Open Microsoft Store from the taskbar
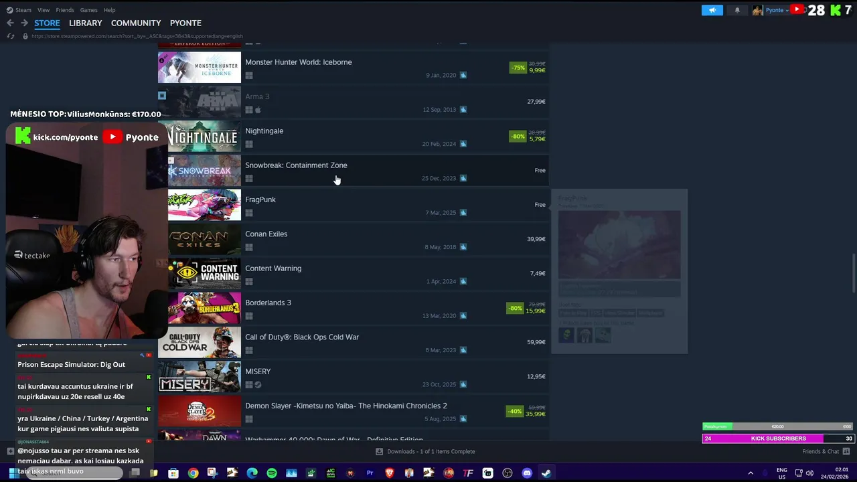The image size is (857, 482). 173,473
